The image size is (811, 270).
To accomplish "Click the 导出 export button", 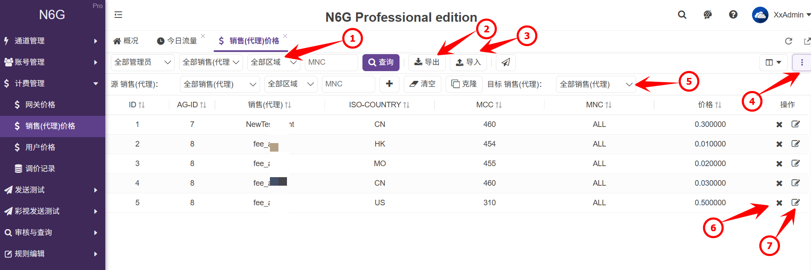I will pos(427,62).
